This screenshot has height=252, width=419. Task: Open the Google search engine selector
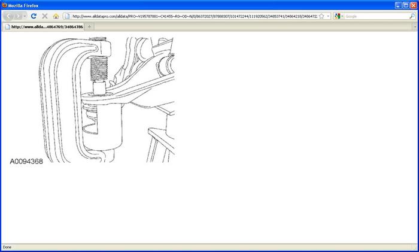coord(339,16)
